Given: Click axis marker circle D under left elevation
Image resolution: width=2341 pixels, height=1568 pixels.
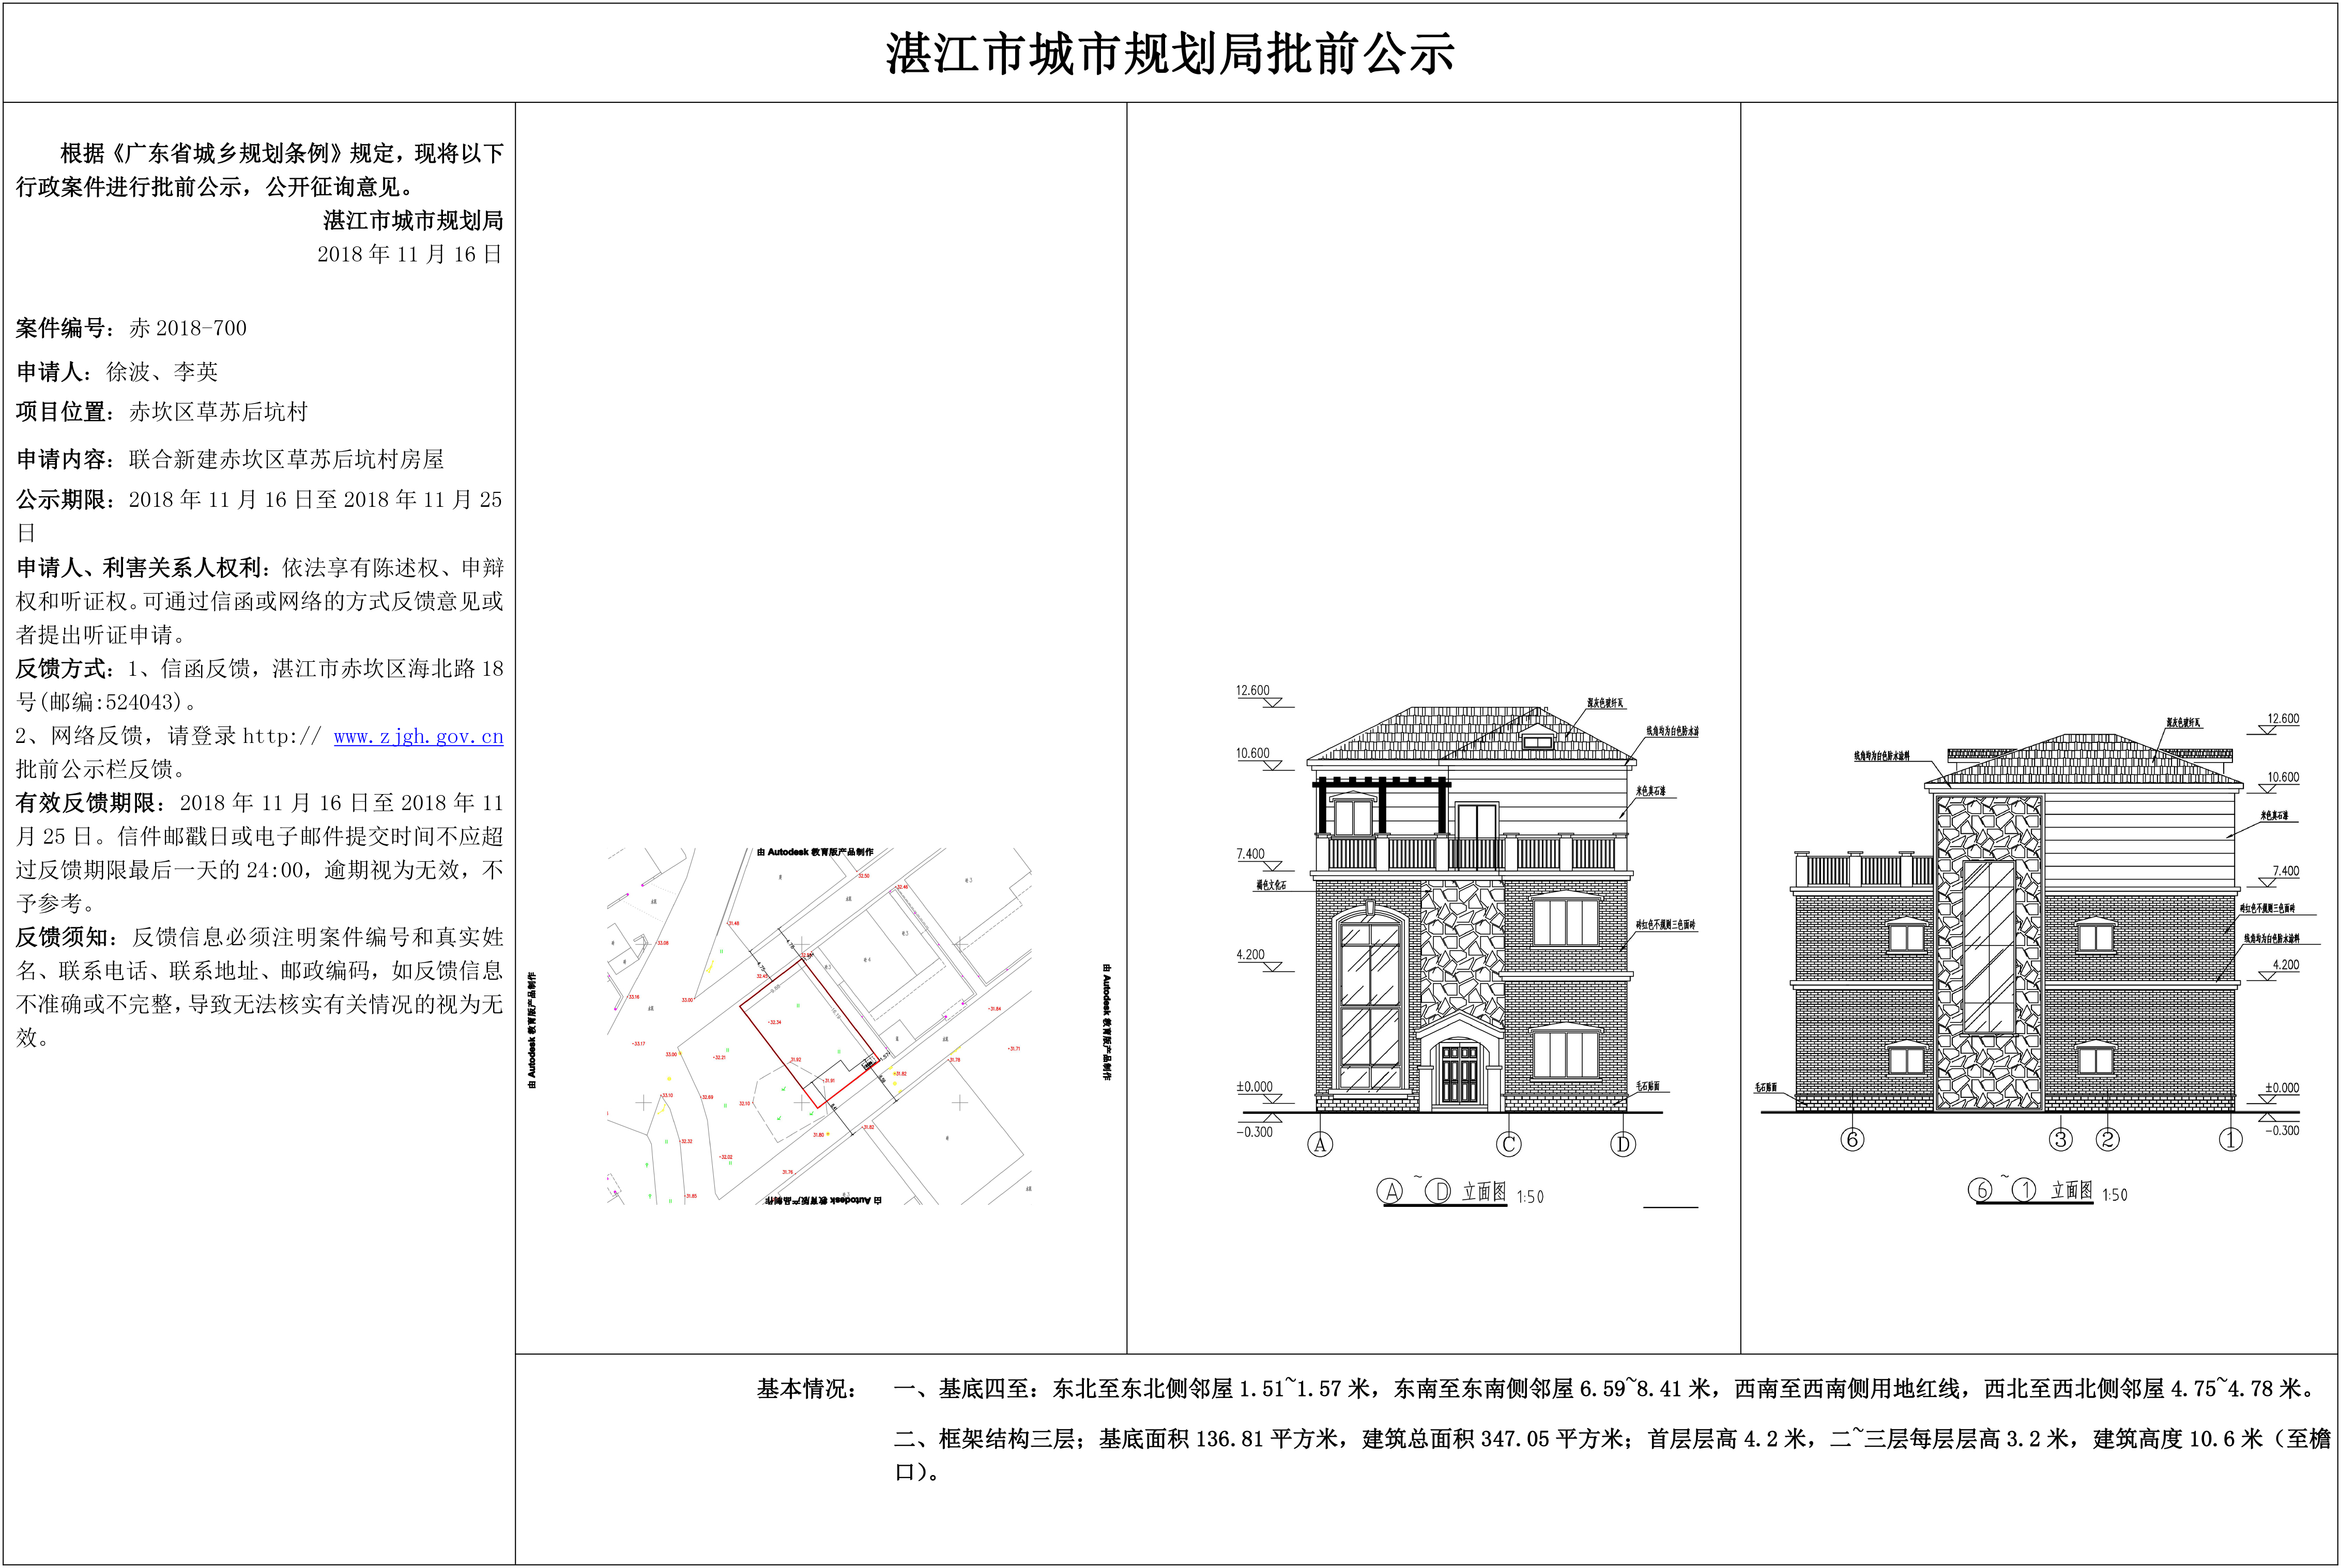Looking at the screenshot, I should coord(1623,1144).
